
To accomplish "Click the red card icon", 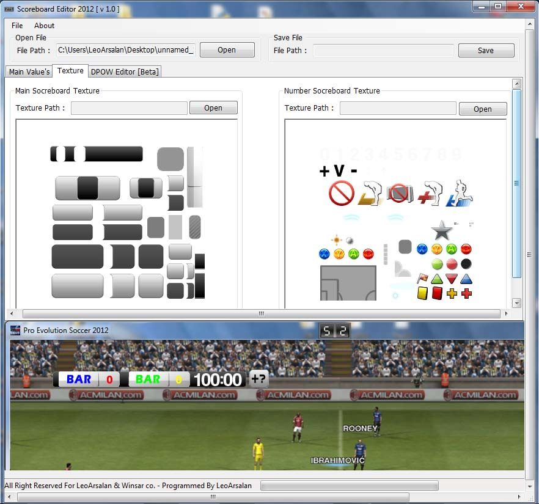I will point(437,293).
